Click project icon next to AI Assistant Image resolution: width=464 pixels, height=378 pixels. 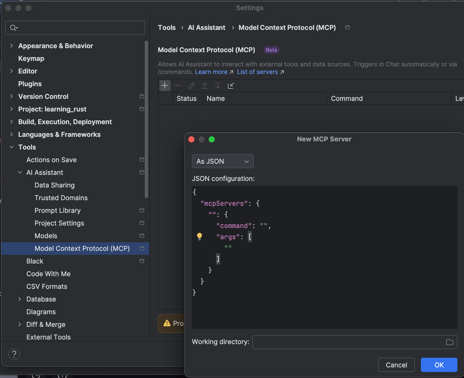142,172
